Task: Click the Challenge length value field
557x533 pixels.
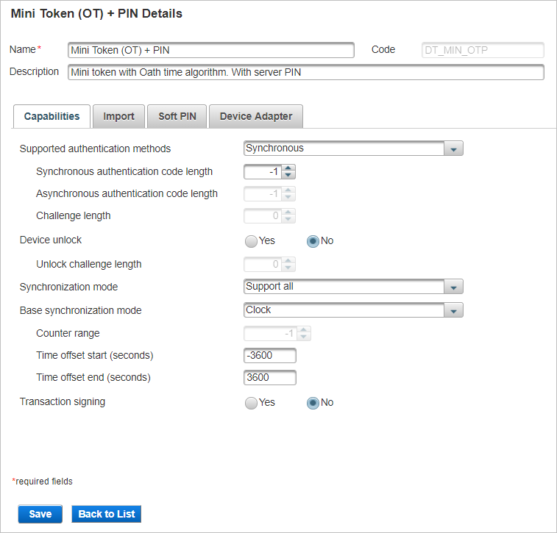Action: [263, 215]
